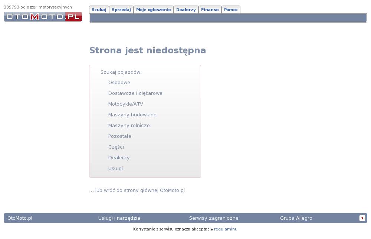
Task: Open the Pomoc tab
Action: pyautogui.click(x=231, y=10)
